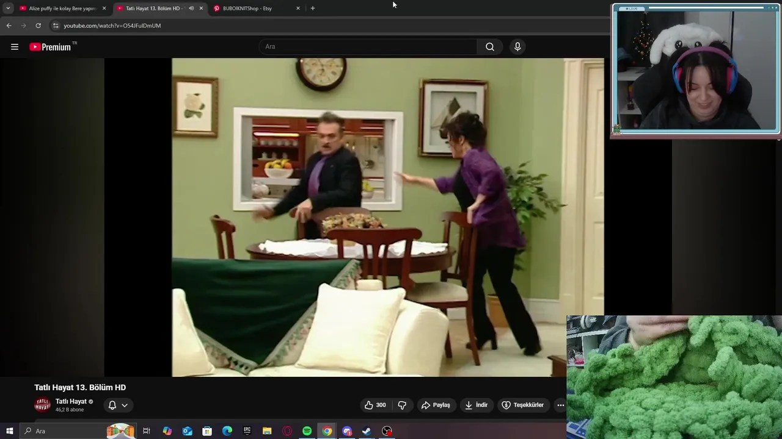Download the video with İndir button
Image resolution: width=782 pixels, height=439 pixels.
(476, 405)
